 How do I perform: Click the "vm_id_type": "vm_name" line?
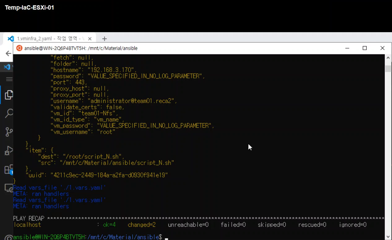point(87,119)
